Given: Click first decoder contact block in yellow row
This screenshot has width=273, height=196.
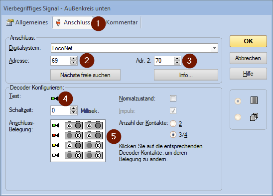Looking at the screenshot, I should coord(74,145).
